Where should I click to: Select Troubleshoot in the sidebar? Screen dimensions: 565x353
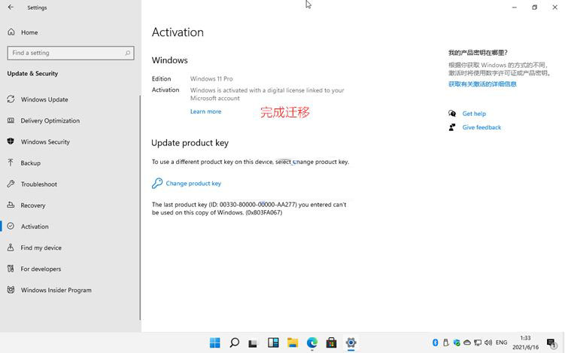click(x=38, y=184)
